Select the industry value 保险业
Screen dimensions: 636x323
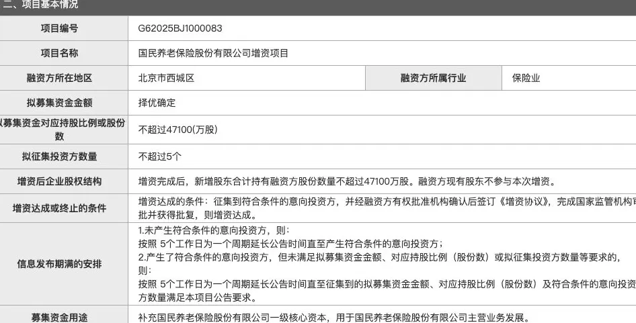point(526,78)
